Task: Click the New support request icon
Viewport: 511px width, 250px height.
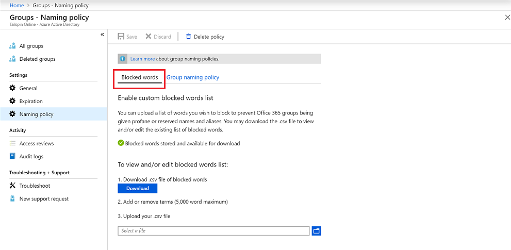Action: 13,198
